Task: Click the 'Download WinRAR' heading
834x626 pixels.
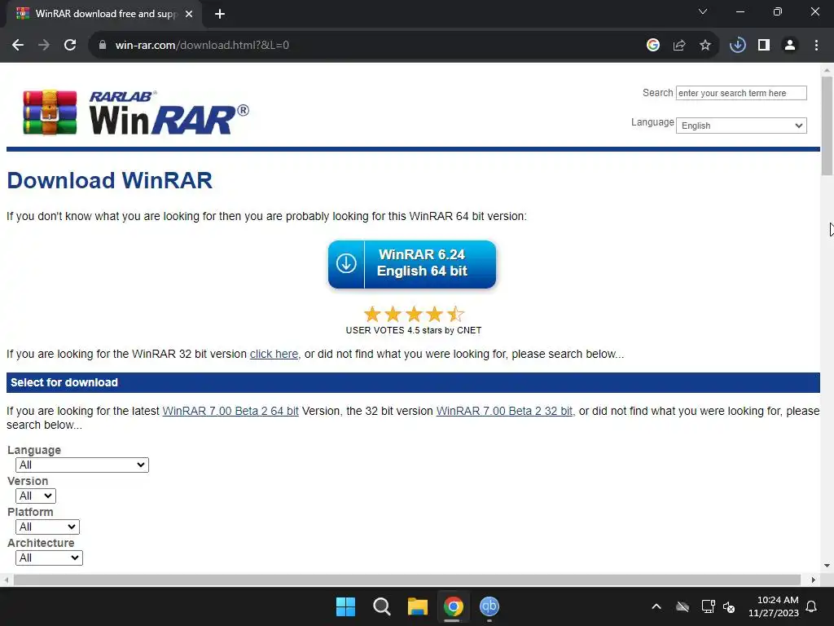Action: pyautogui.click(x=110, y=180)
